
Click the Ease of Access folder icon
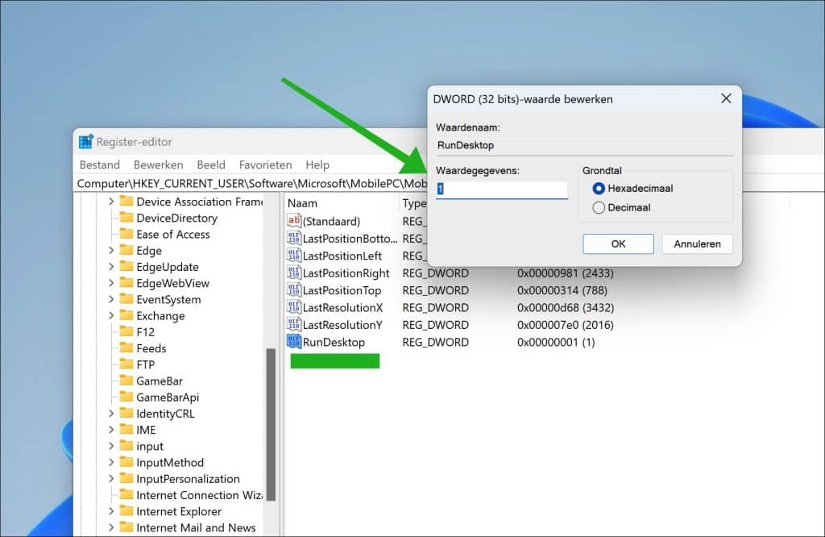[x=126, y=234]
